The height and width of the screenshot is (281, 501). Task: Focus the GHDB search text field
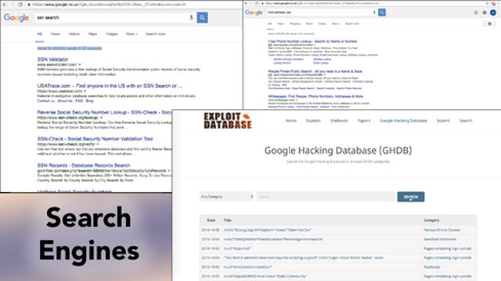point(326,197)
